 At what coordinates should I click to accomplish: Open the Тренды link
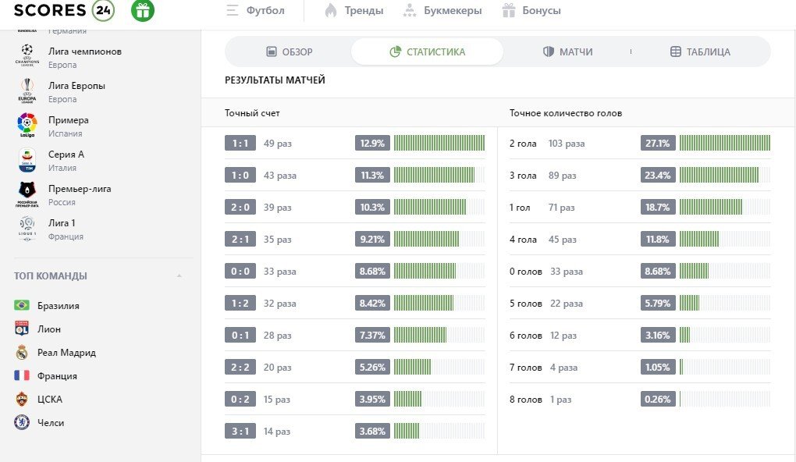pyautogui.click(x=354, y=11)
